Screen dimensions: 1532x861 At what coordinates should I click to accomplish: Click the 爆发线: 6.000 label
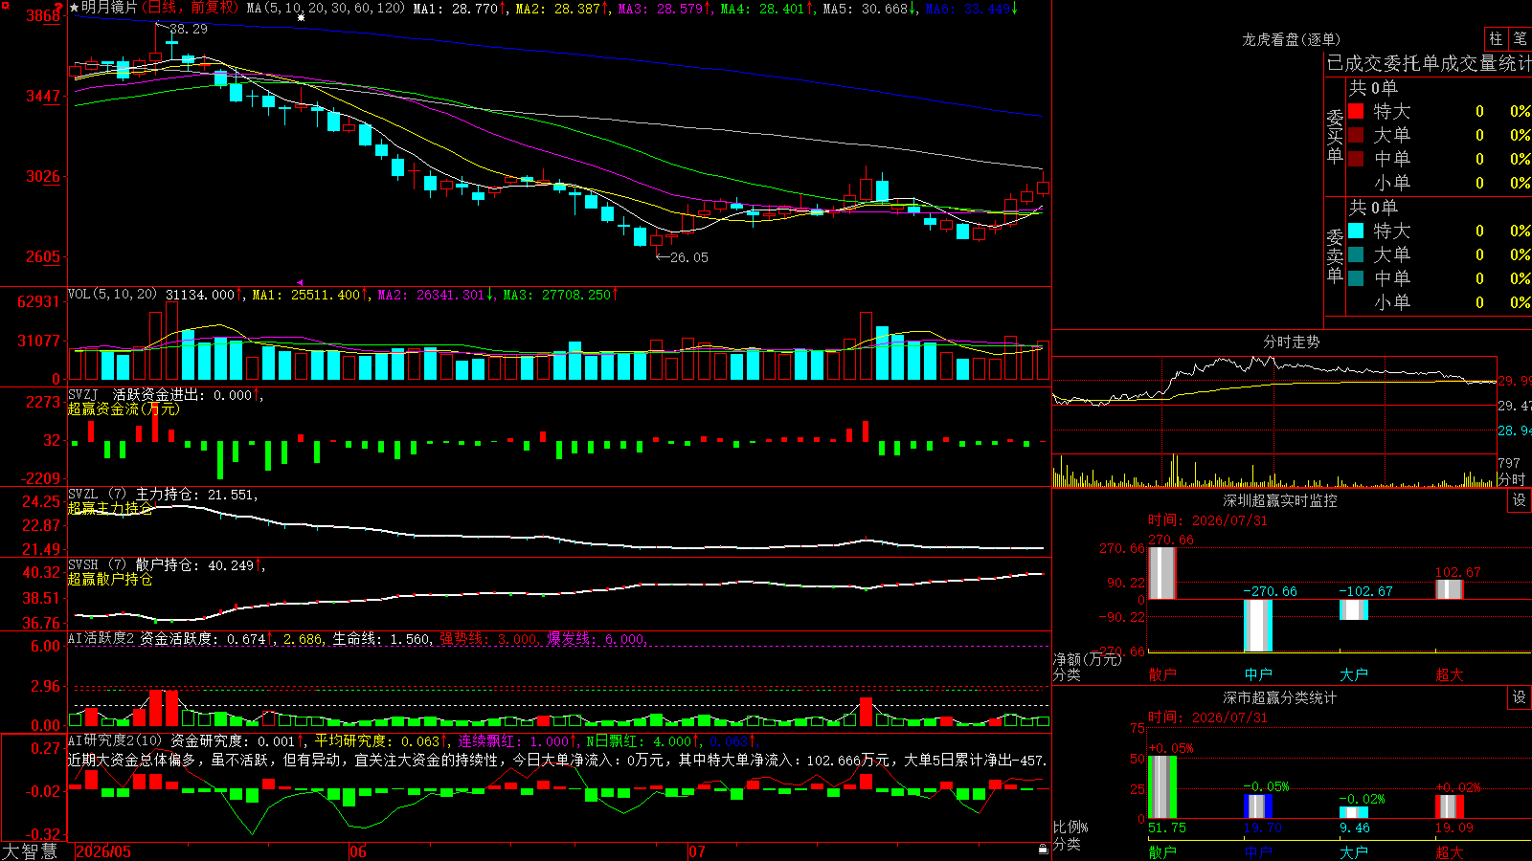pos(597,639)
